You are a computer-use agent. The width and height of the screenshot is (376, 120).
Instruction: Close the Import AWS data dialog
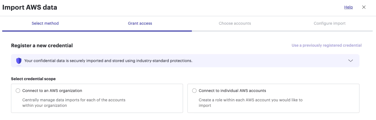(x=364, y=7)
